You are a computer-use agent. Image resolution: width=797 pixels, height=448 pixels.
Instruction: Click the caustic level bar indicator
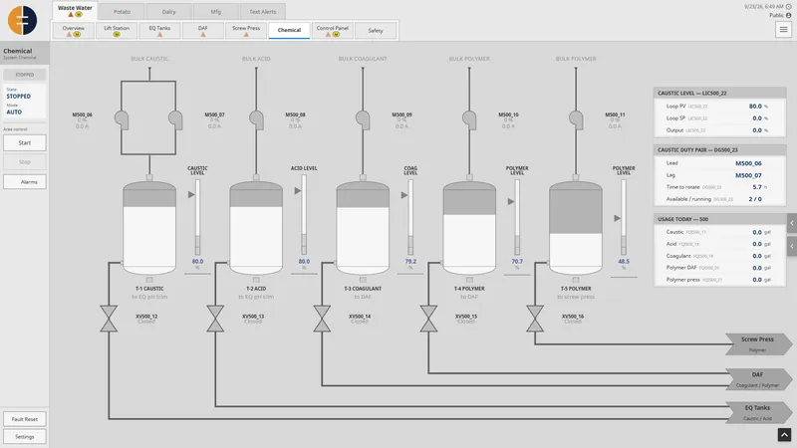pos(197,217)
